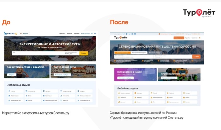Click the orange Найти button in Турслёт
221x130 pixels.
(196, 56)
